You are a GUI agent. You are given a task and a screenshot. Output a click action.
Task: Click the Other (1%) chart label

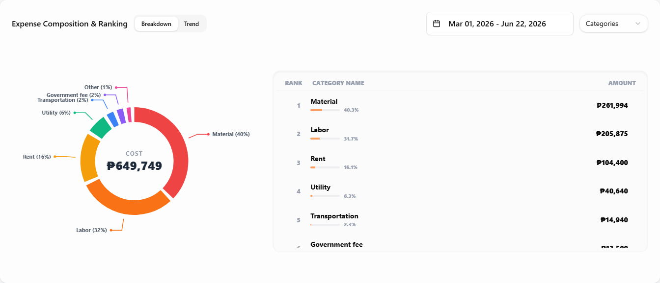coord(98,87)
